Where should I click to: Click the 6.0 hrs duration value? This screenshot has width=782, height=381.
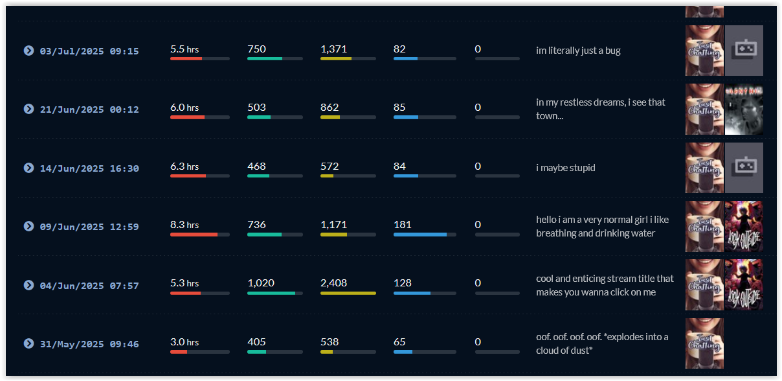point(184,108)
